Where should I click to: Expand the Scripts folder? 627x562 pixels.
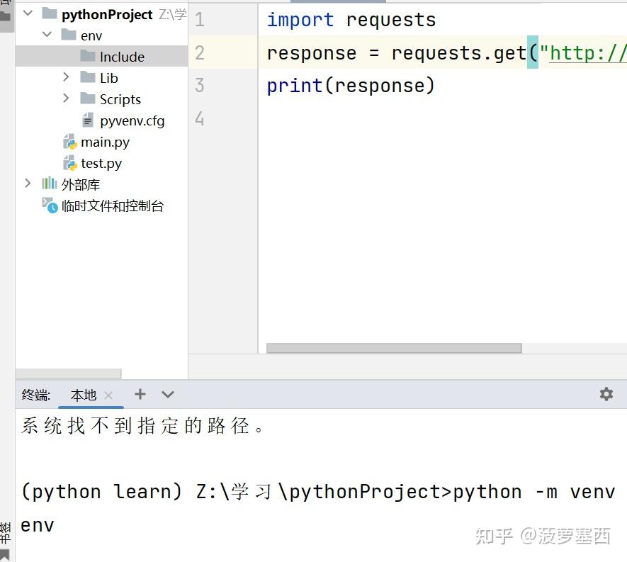point(65,99)
